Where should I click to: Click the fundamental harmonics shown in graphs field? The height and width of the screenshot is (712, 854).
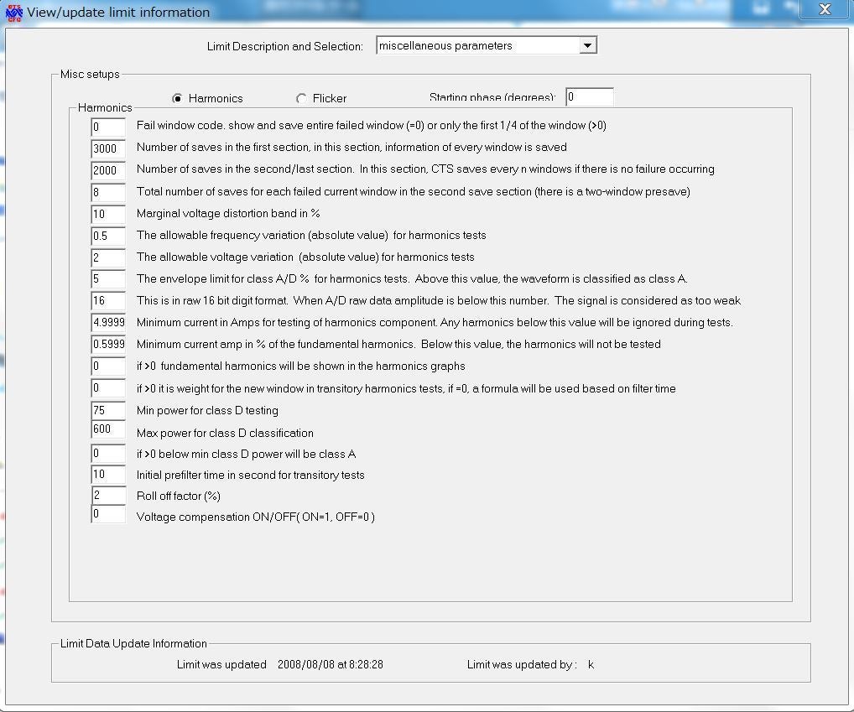coord(108,366)
